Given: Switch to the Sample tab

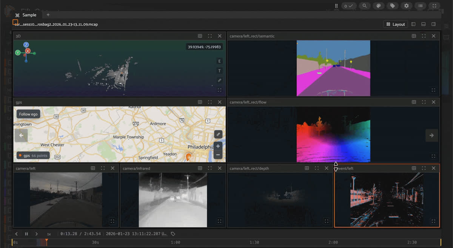Looking at the screenshot, I should (26, 15).
